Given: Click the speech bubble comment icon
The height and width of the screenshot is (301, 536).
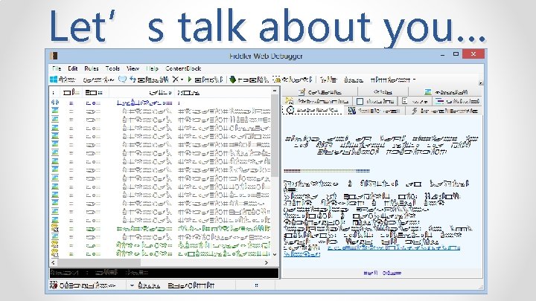Looking at the screenshot, I should pyautogui.click(x=122, y=80).
